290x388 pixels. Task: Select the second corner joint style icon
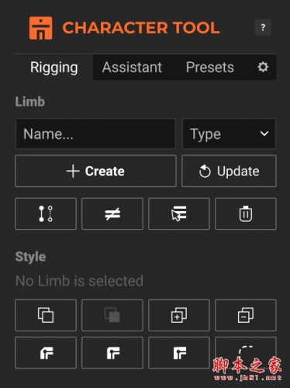pyautogui.click(x=112, y=353)
